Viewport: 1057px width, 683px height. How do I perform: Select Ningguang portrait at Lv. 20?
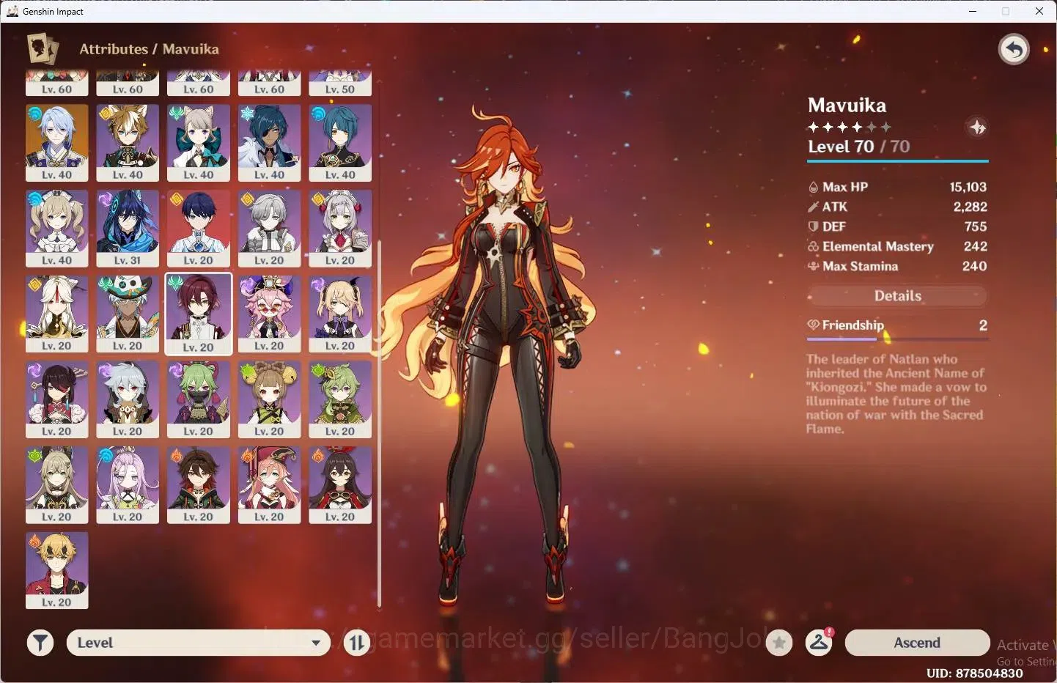click(57, 314)
